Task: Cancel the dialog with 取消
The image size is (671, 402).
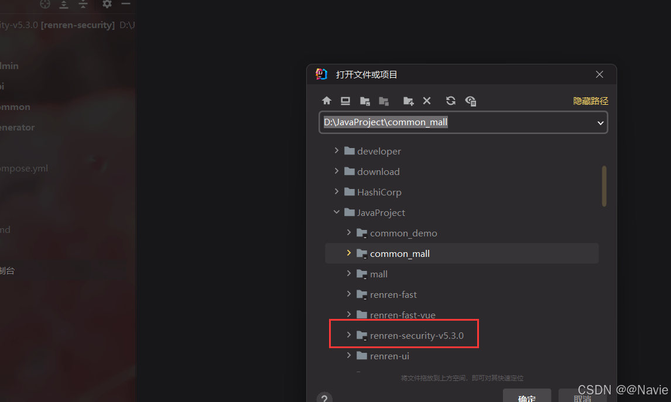Action: click(583, 396)
